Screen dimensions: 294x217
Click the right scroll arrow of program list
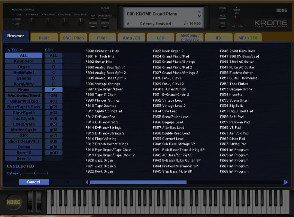point(286,182)
